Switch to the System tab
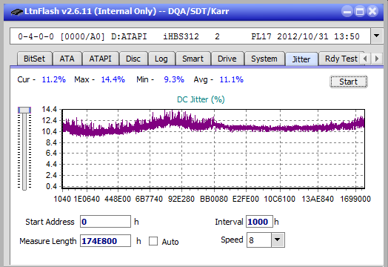The image size is (388, 267). coord(264,59)
